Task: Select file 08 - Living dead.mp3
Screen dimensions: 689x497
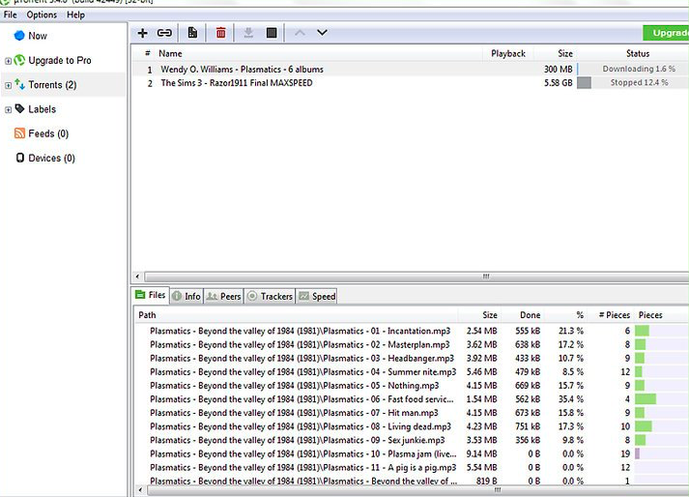Action: 301,426
